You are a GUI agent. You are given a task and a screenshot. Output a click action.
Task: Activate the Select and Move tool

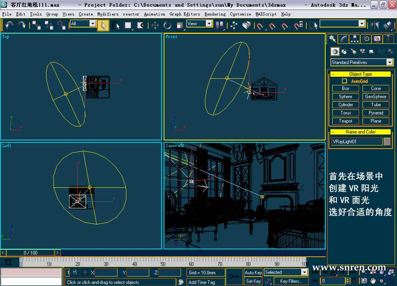(x=155, y=25)
